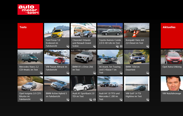The image size is (183, 116).
Task: Select the VW Golf lakeside photo
Action: [x=137, y=83]
